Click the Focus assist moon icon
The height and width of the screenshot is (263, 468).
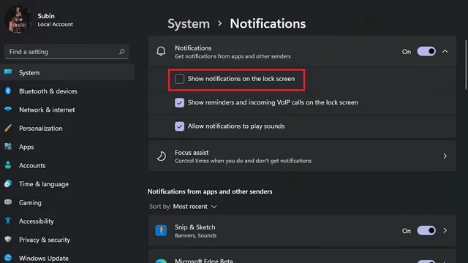161,156
